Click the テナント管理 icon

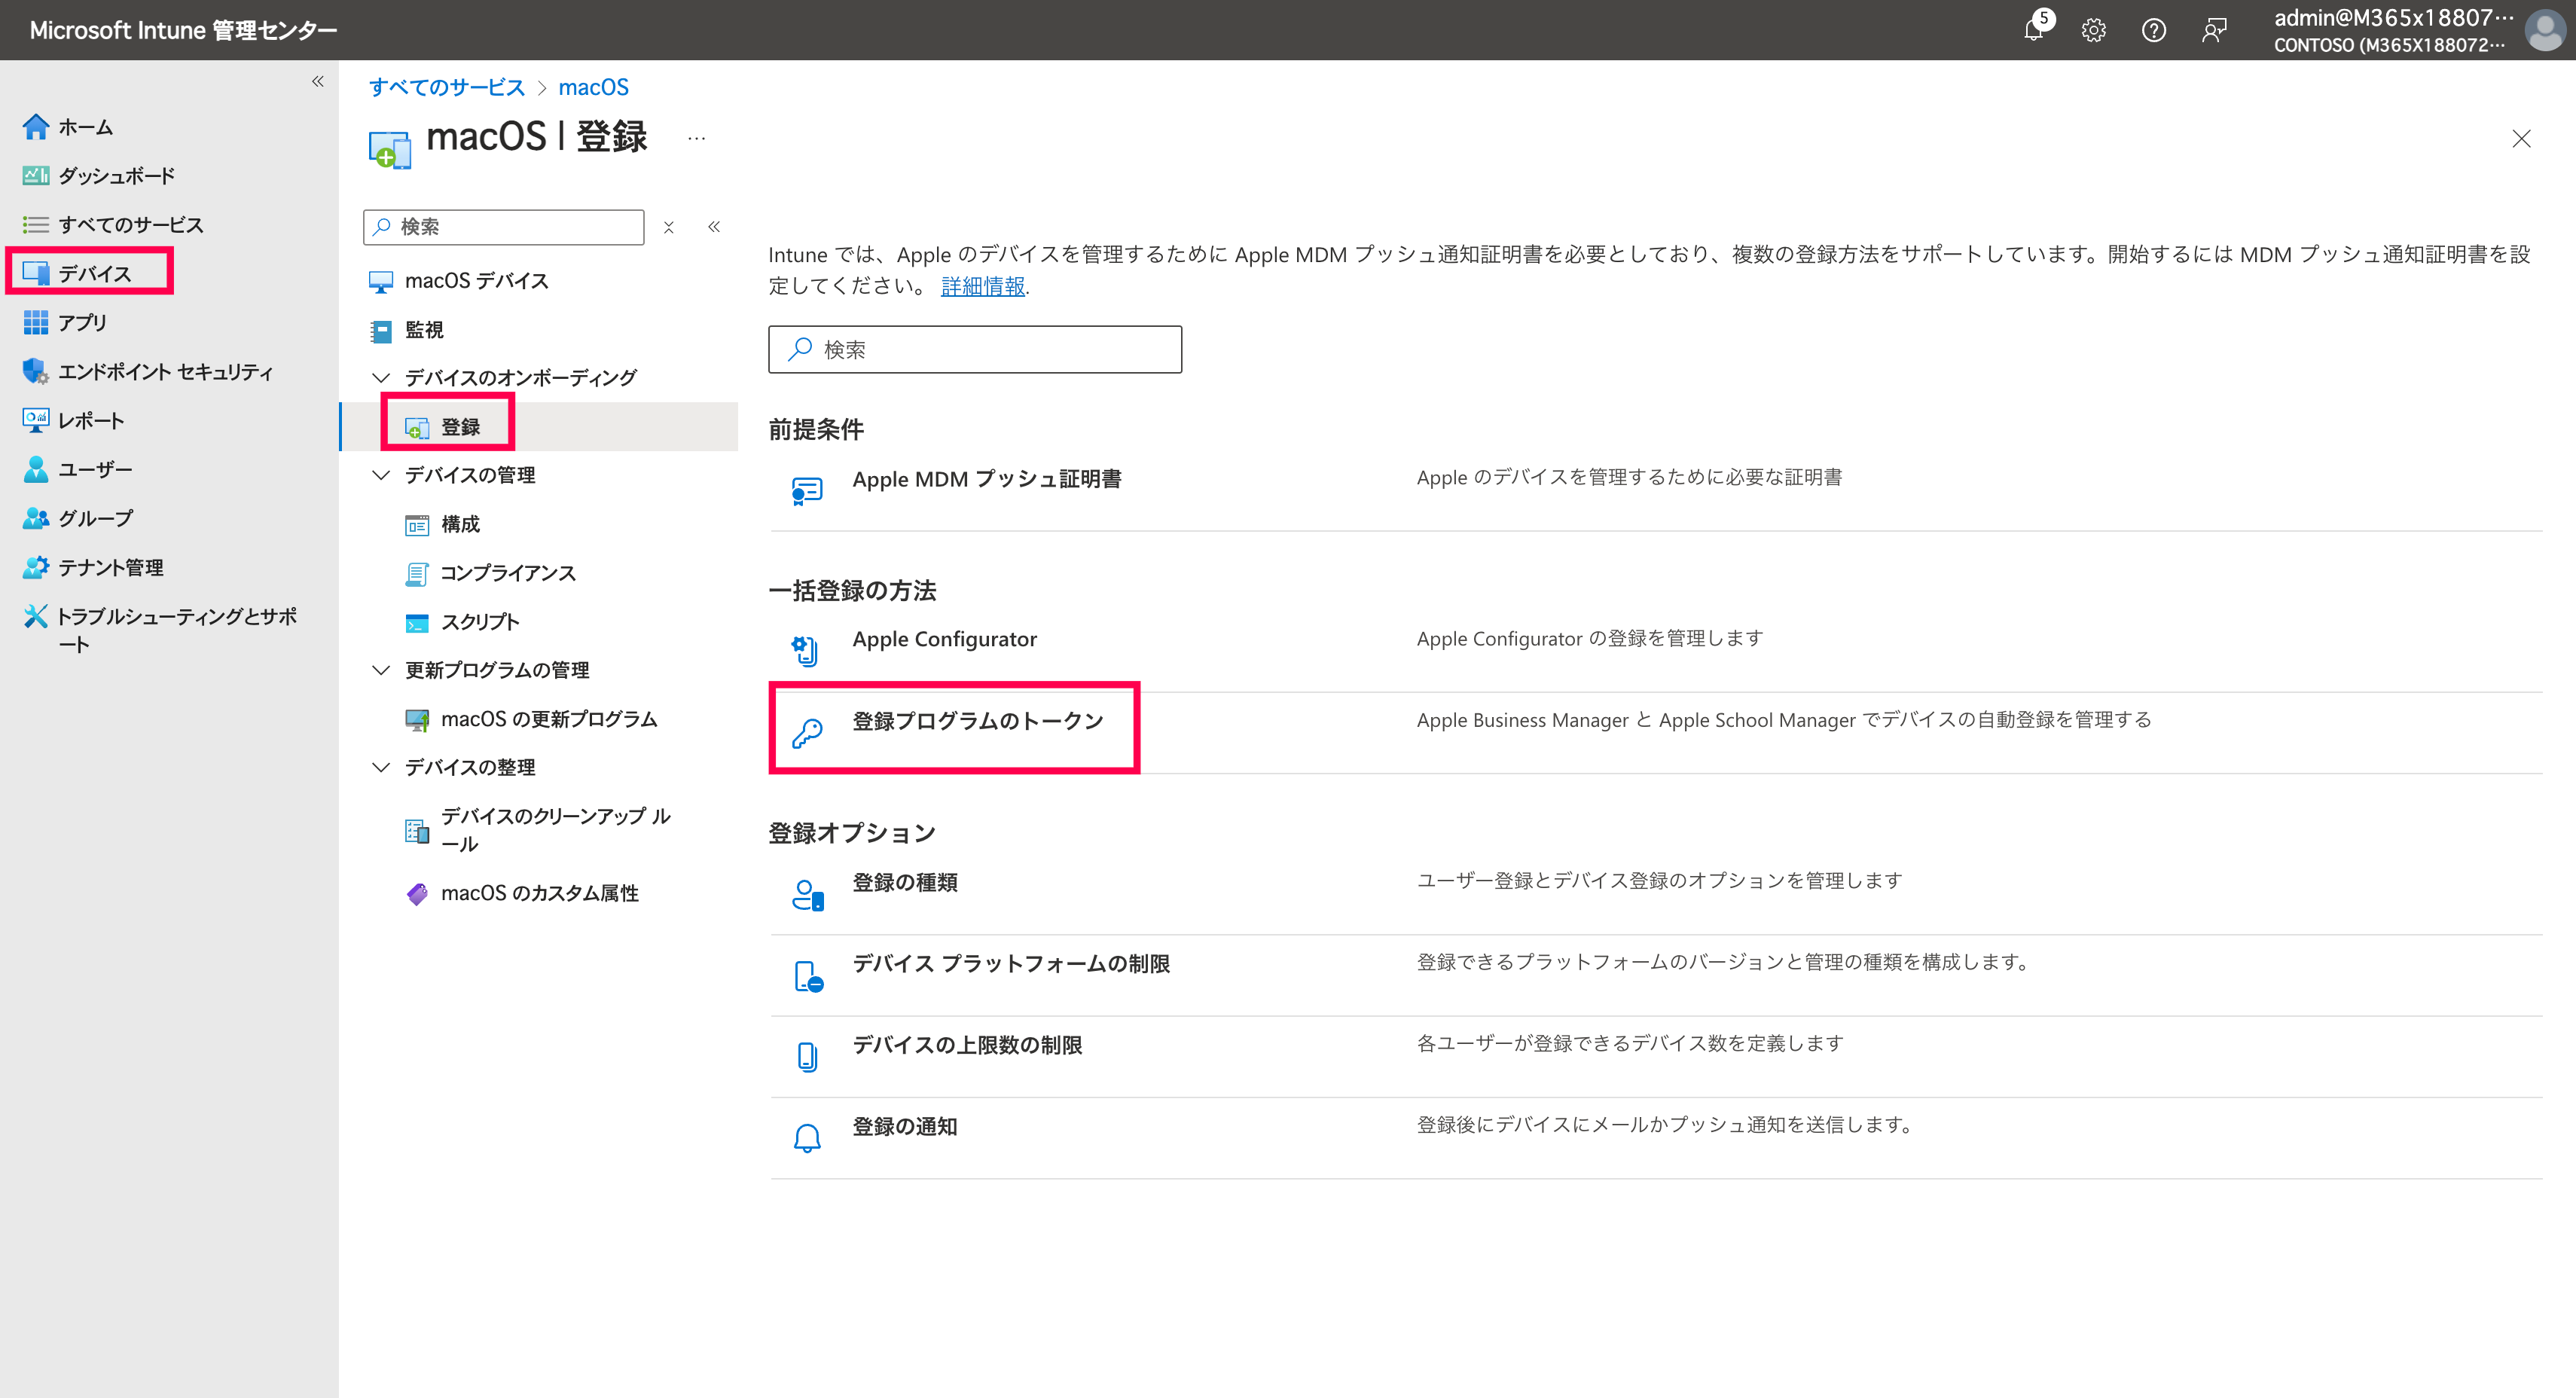36,567
